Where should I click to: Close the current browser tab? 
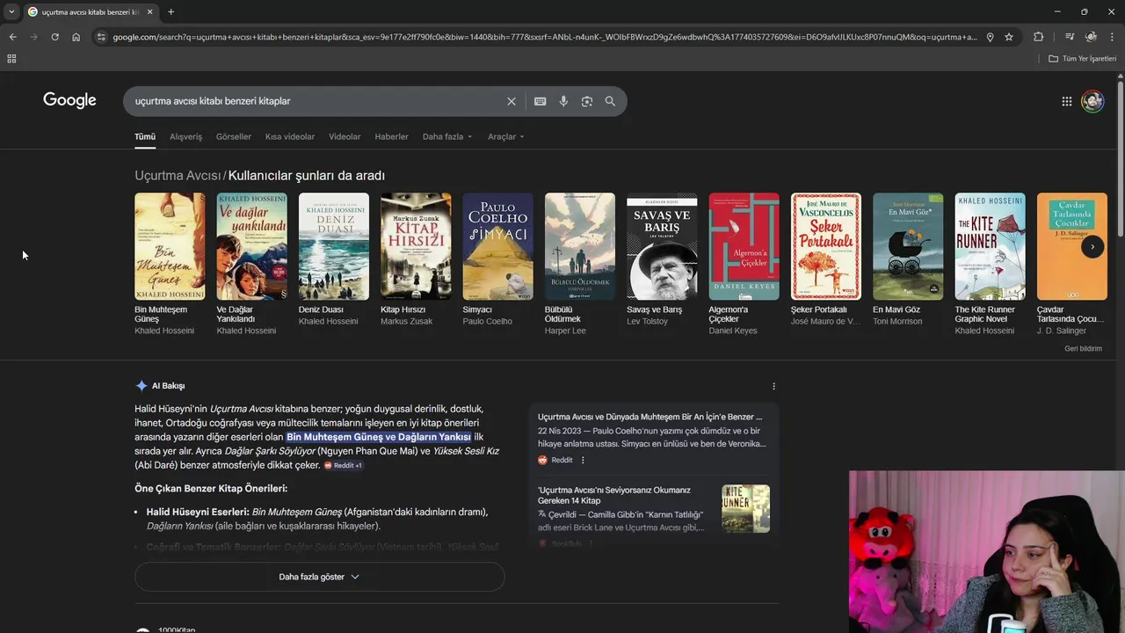click(149, 11)
